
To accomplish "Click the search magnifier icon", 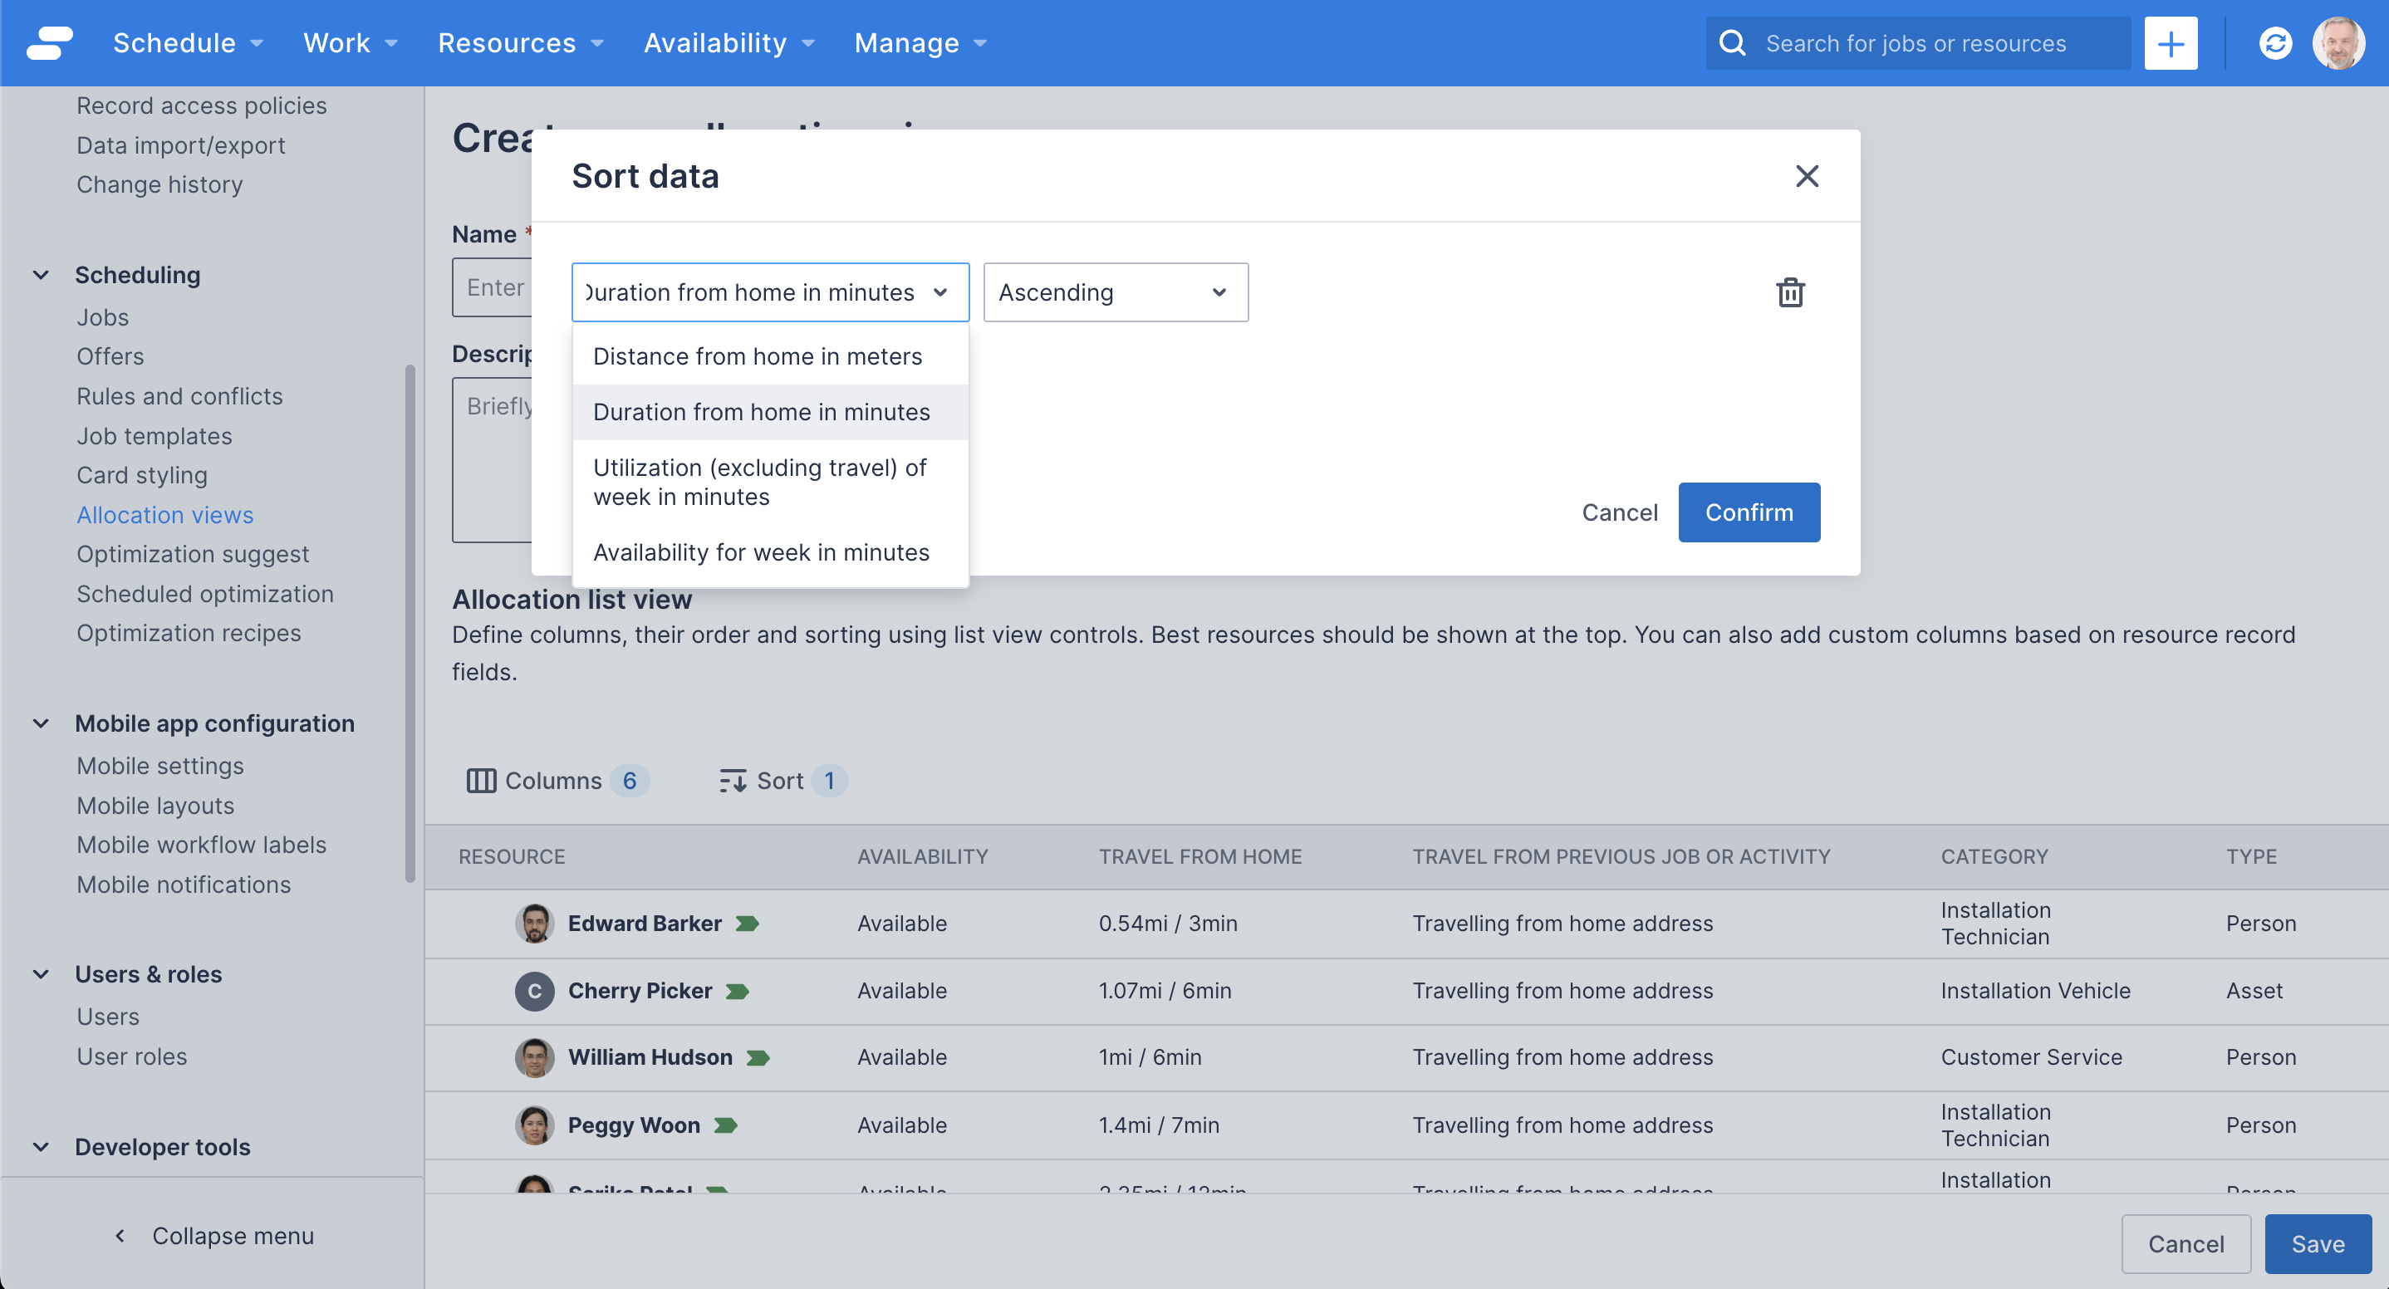I will (1731, 42).
